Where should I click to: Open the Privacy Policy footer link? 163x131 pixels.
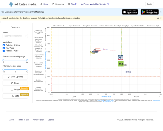[x=38, y=120]
